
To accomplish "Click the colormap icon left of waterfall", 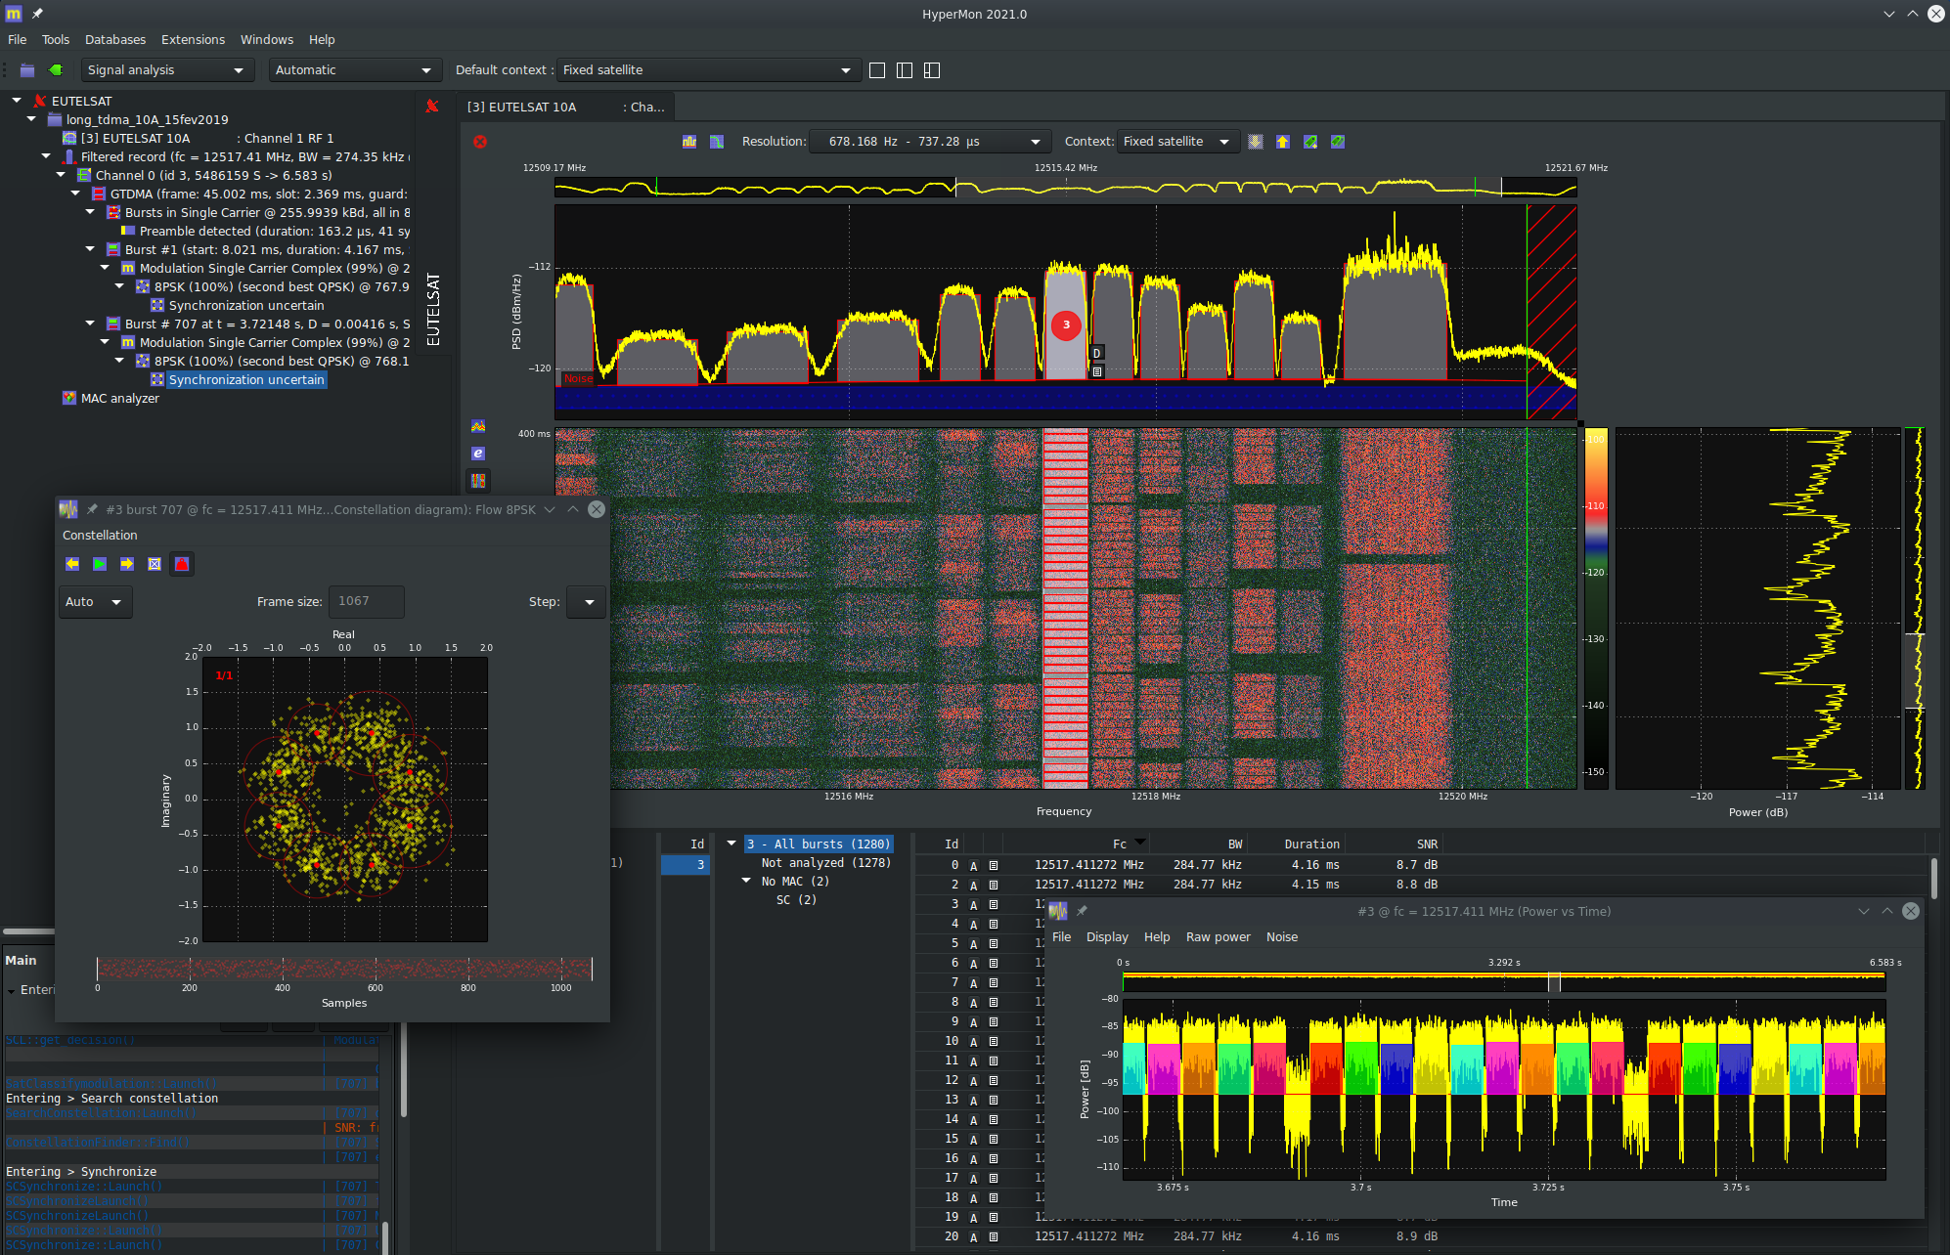I will pos(478,481).
